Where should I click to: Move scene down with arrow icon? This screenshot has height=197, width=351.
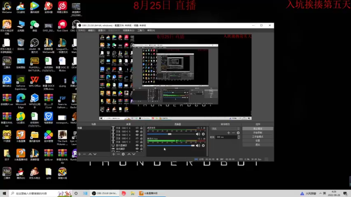pyautogui.click(x=95, y=154)
